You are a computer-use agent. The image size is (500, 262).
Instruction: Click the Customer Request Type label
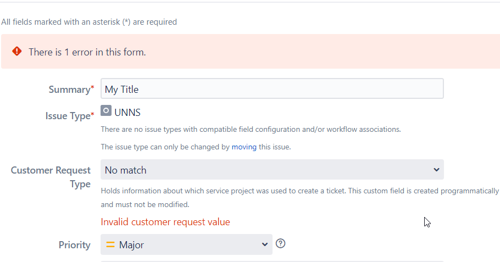tap(51, 177)
